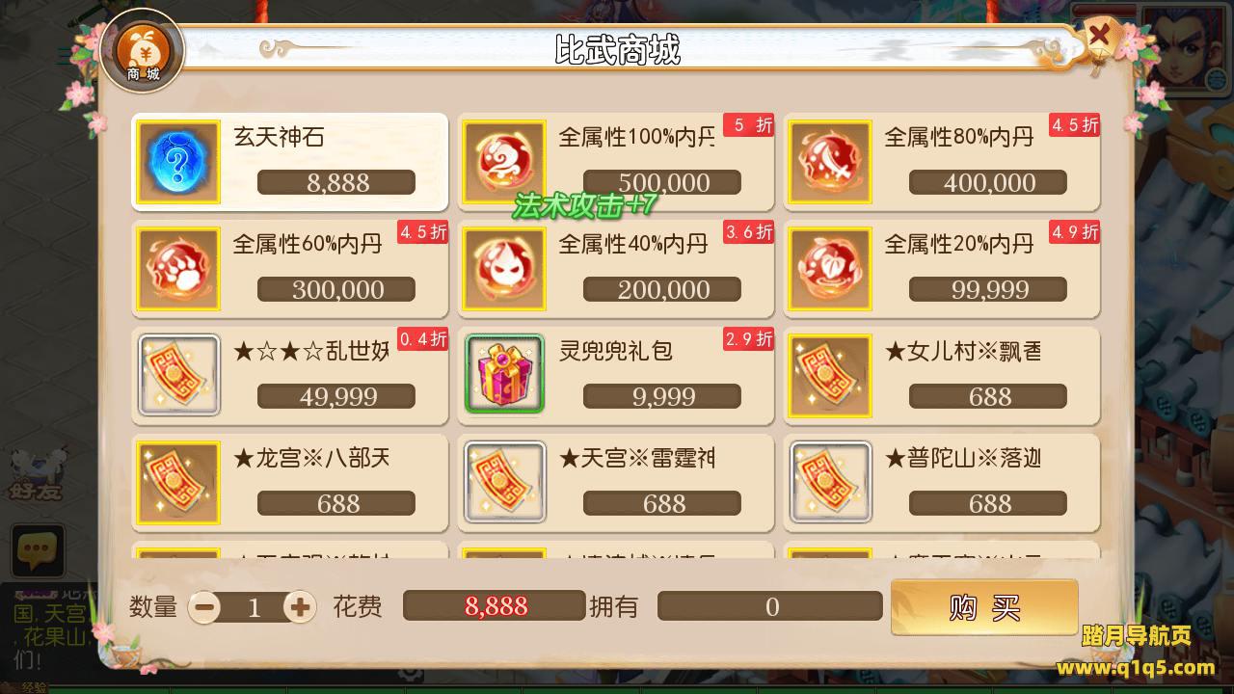Screen dimensions: 1234x694
Task: Click the quantity number field
Action: click(x=254, y=606)
